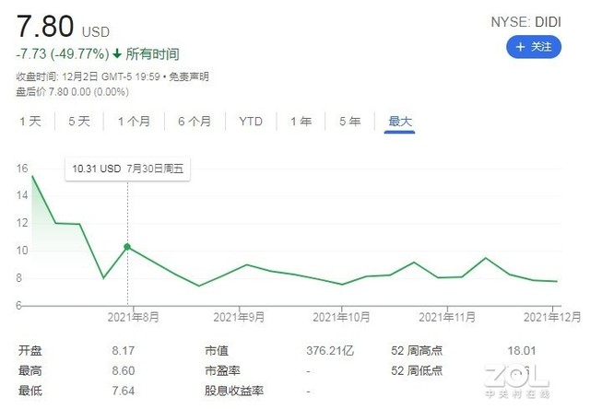Click the 收盘时间 timestamp line
The image size is (590, 409).
point(88,76)
